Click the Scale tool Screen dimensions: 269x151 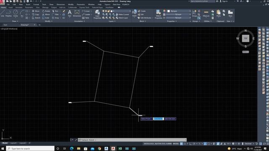[46, 18]
